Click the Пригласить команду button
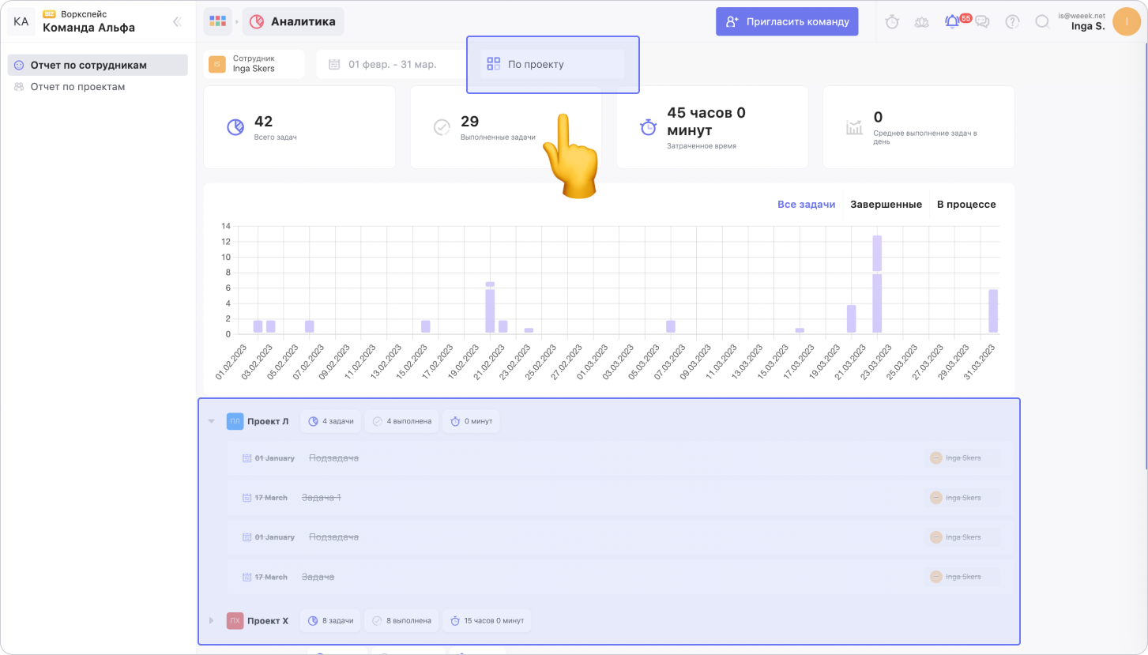This screenshot has width=1148, height=655. 787,21
